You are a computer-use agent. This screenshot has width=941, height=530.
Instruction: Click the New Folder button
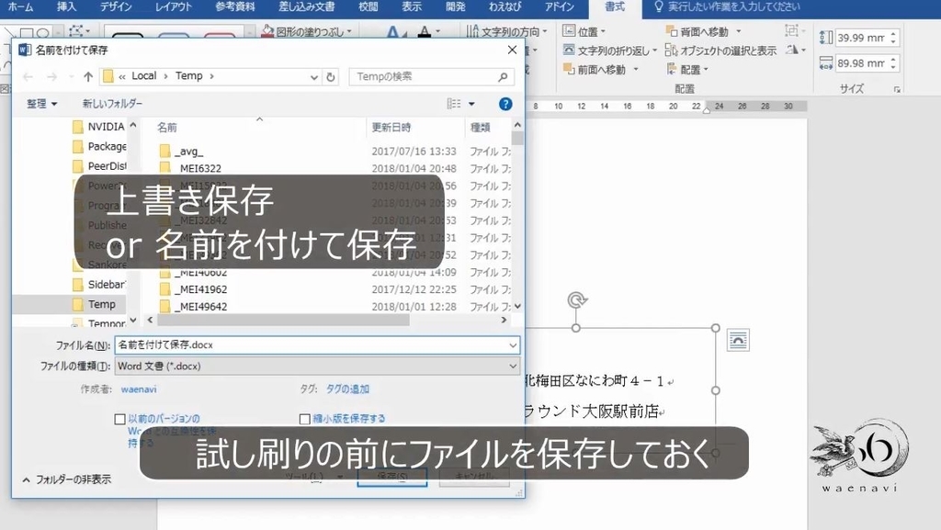click(x=112, y=104)
